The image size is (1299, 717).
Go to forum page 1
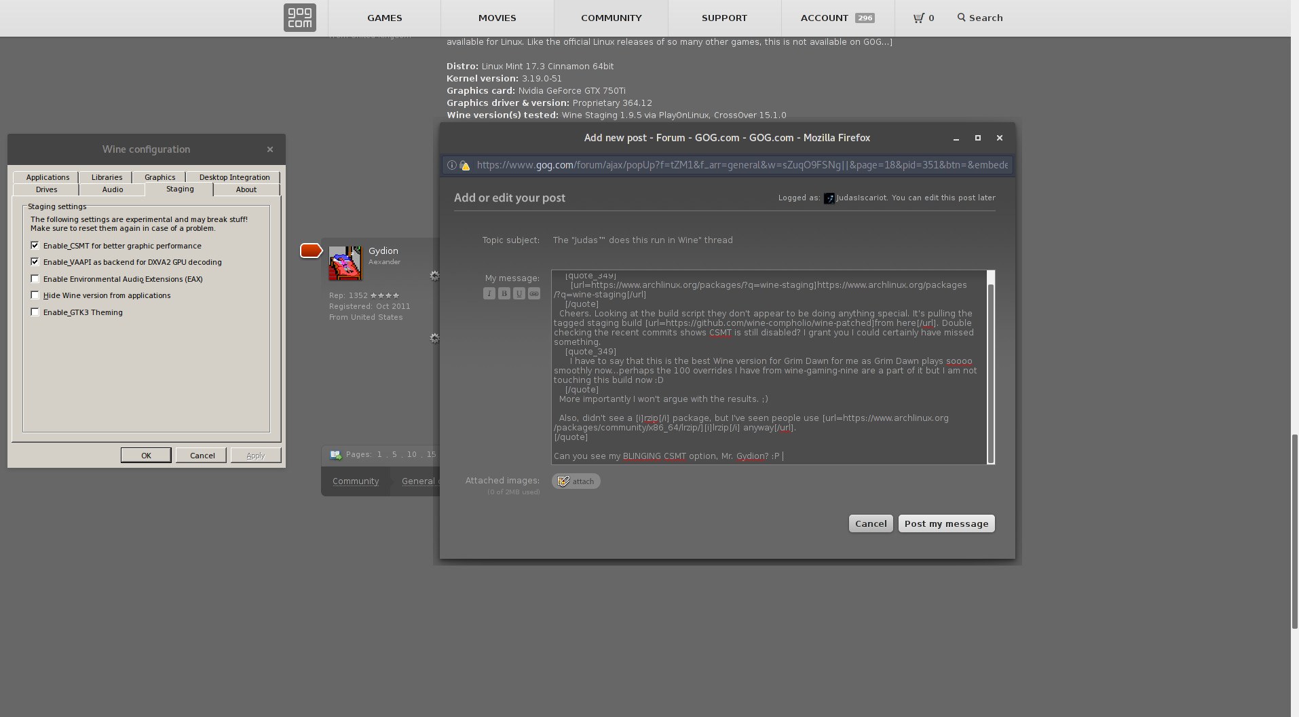(379, 454)
